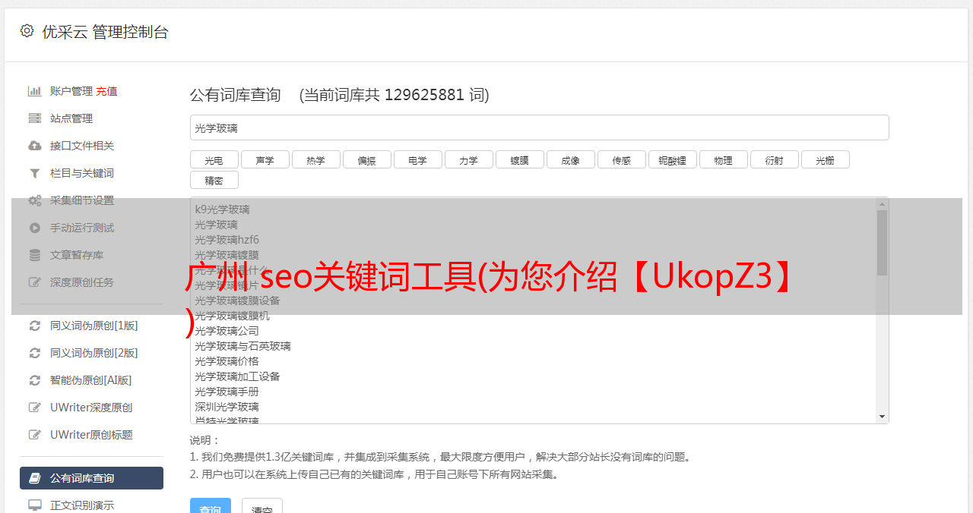Click the red 充值 recharge link
973x513 pixels.
click(106, 91)
